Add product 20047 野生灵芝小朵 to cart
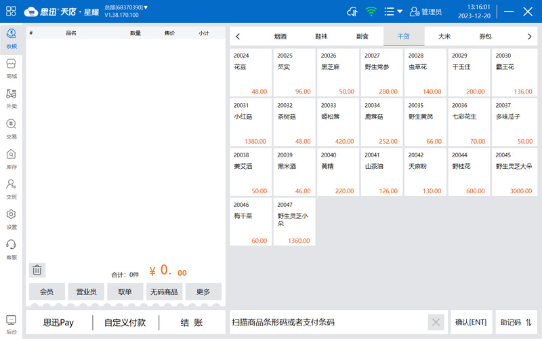 coord(294,222)
